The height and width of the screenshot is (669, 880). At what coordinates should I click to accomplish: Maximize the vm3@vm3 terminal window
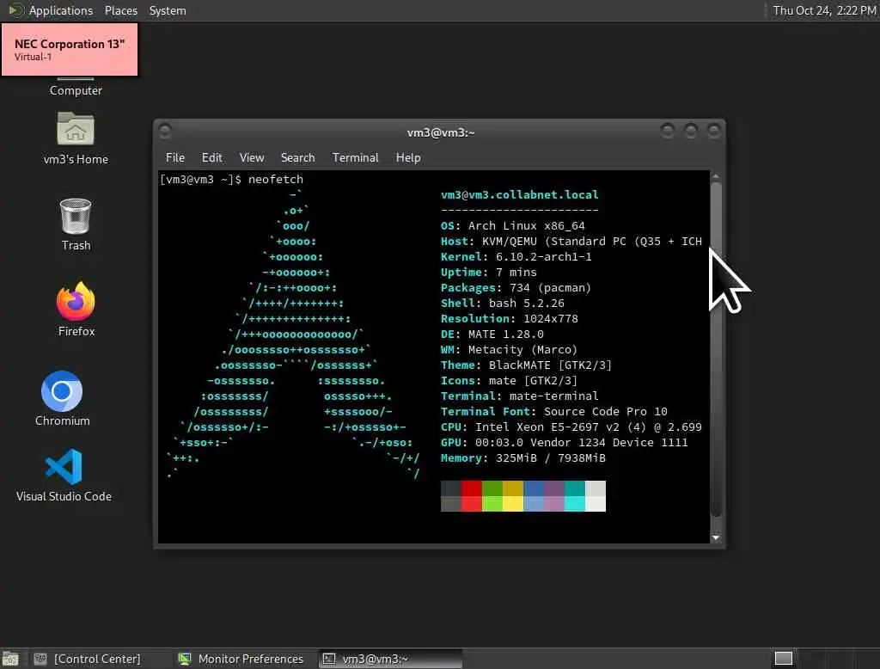click(x=691, y=131)
